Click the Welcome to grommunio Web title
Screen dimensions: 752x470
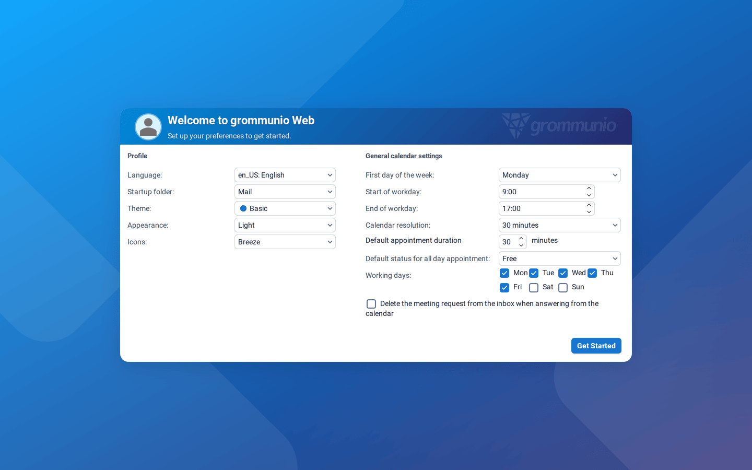point(241,120)
